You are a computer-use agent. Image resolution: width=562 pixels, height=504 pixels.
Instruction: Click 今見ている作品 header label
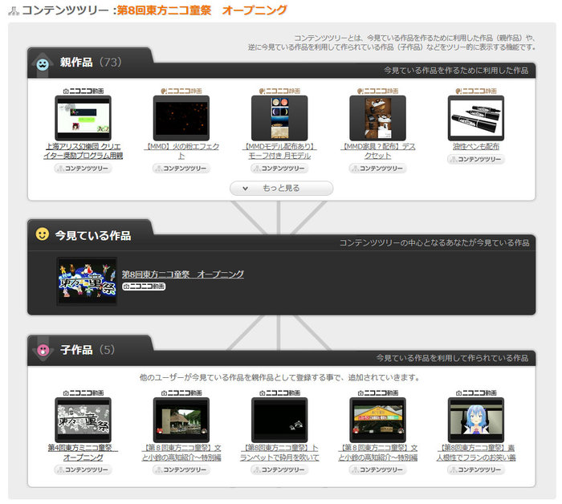[x=93, y=235]
